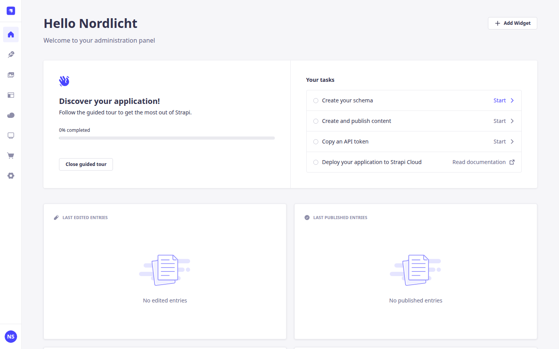Click Start for Create your schema

pos(500,100)
